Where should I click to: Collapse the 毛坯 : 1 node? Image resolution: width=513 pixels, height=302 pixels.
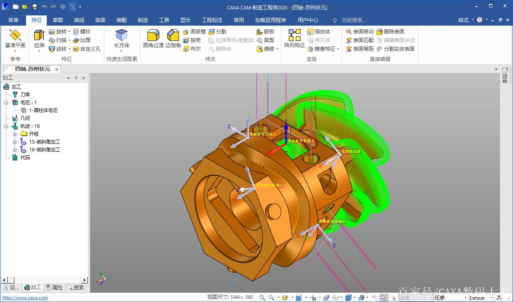click(6, 103)
